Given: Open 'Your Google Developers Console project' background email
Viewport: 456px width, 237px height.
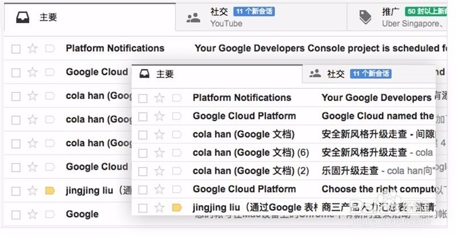Looking at the screenshot, I should (321, 48).
